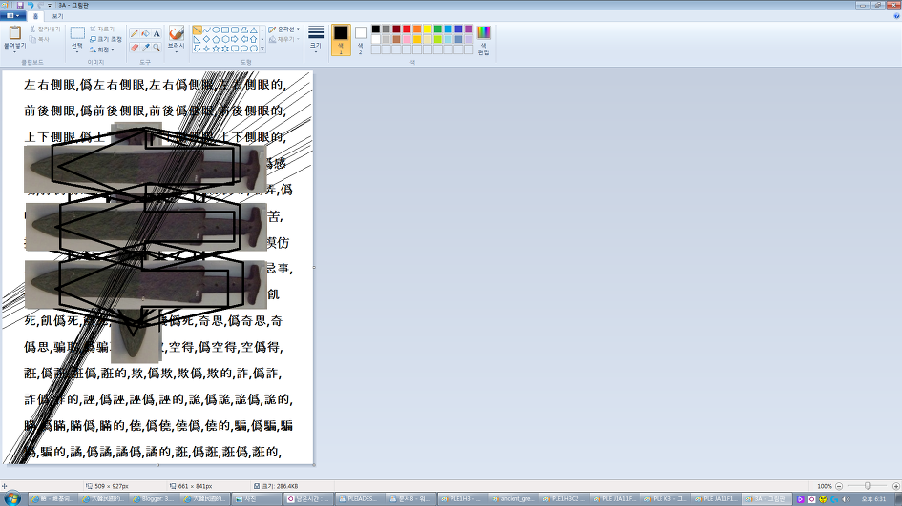The height and width of the screenshot is (506, 902).
Task: Click the Windows Start button
Action: [x=13, y=498]
